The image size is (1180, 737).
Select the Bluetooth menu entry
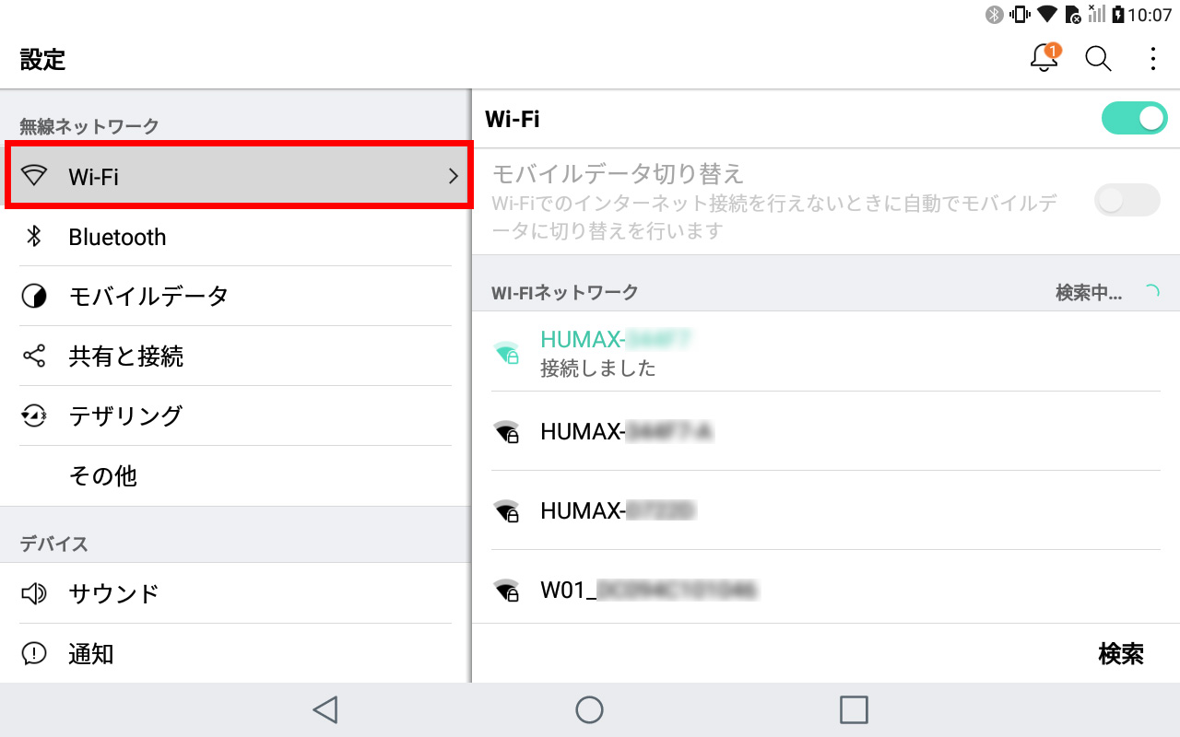coord(235,237)
